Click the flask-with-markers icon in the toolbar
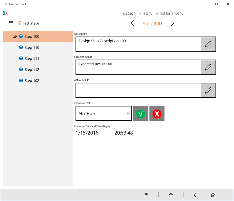The width and height of the screenshot is (234, 201). (x=171, y=195)
